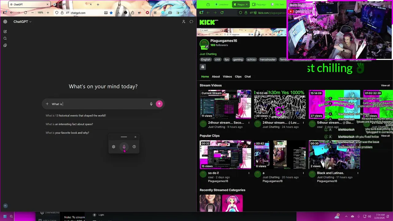Open the library icon in the ChatGPT sidebar
This screenshot has width=393, height=221.
click(5, 45)
